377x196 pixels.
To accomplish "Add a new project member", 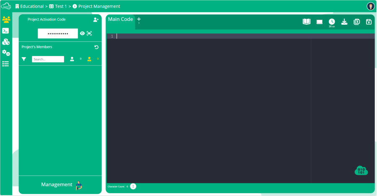I will (x=96, y=20).
